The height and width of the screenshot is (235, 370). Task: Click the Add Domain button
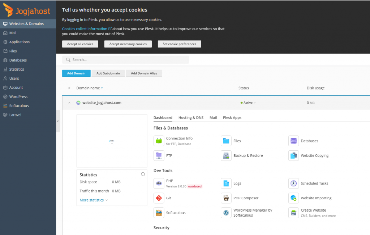pyautogui.click(x=76, y=73)
